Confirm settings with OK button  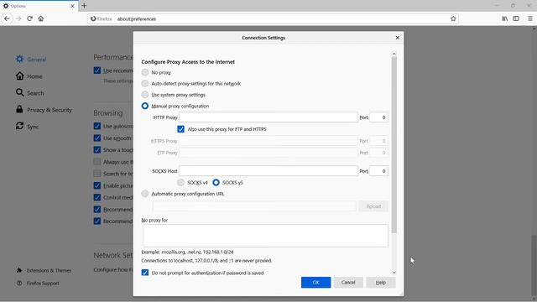315,283
